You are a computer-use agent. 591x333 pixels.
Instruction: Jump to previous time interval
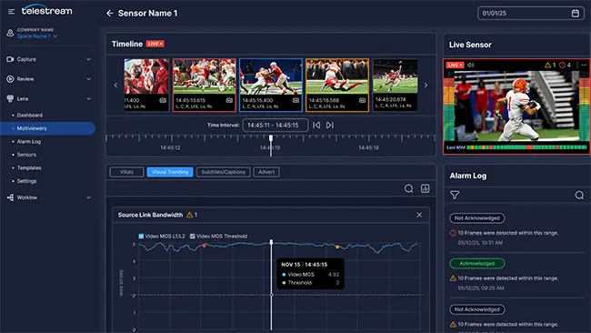point(316,126)
